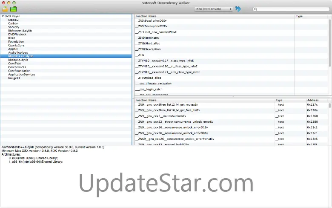Click address cell 0x127c
The width and height of the screenshot is (332, 208).
[312, 105]
